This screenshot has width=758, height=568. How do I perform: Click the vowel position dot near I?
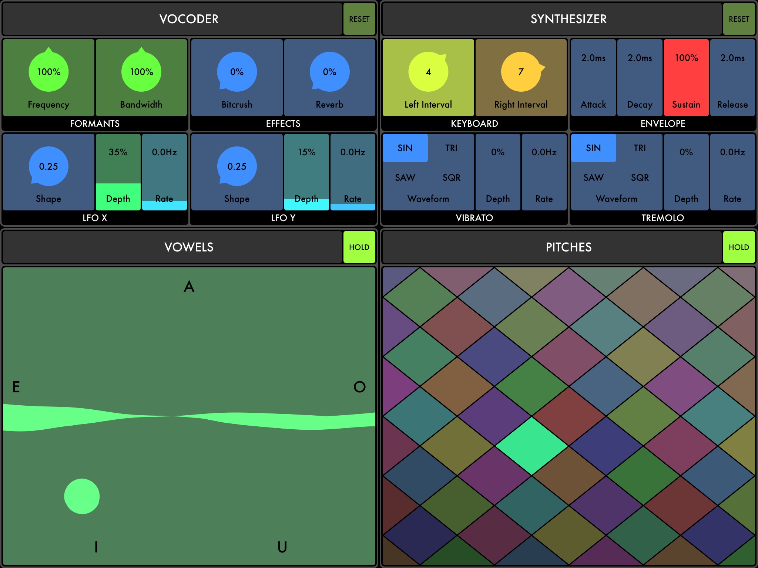click(x=82, y=496)
